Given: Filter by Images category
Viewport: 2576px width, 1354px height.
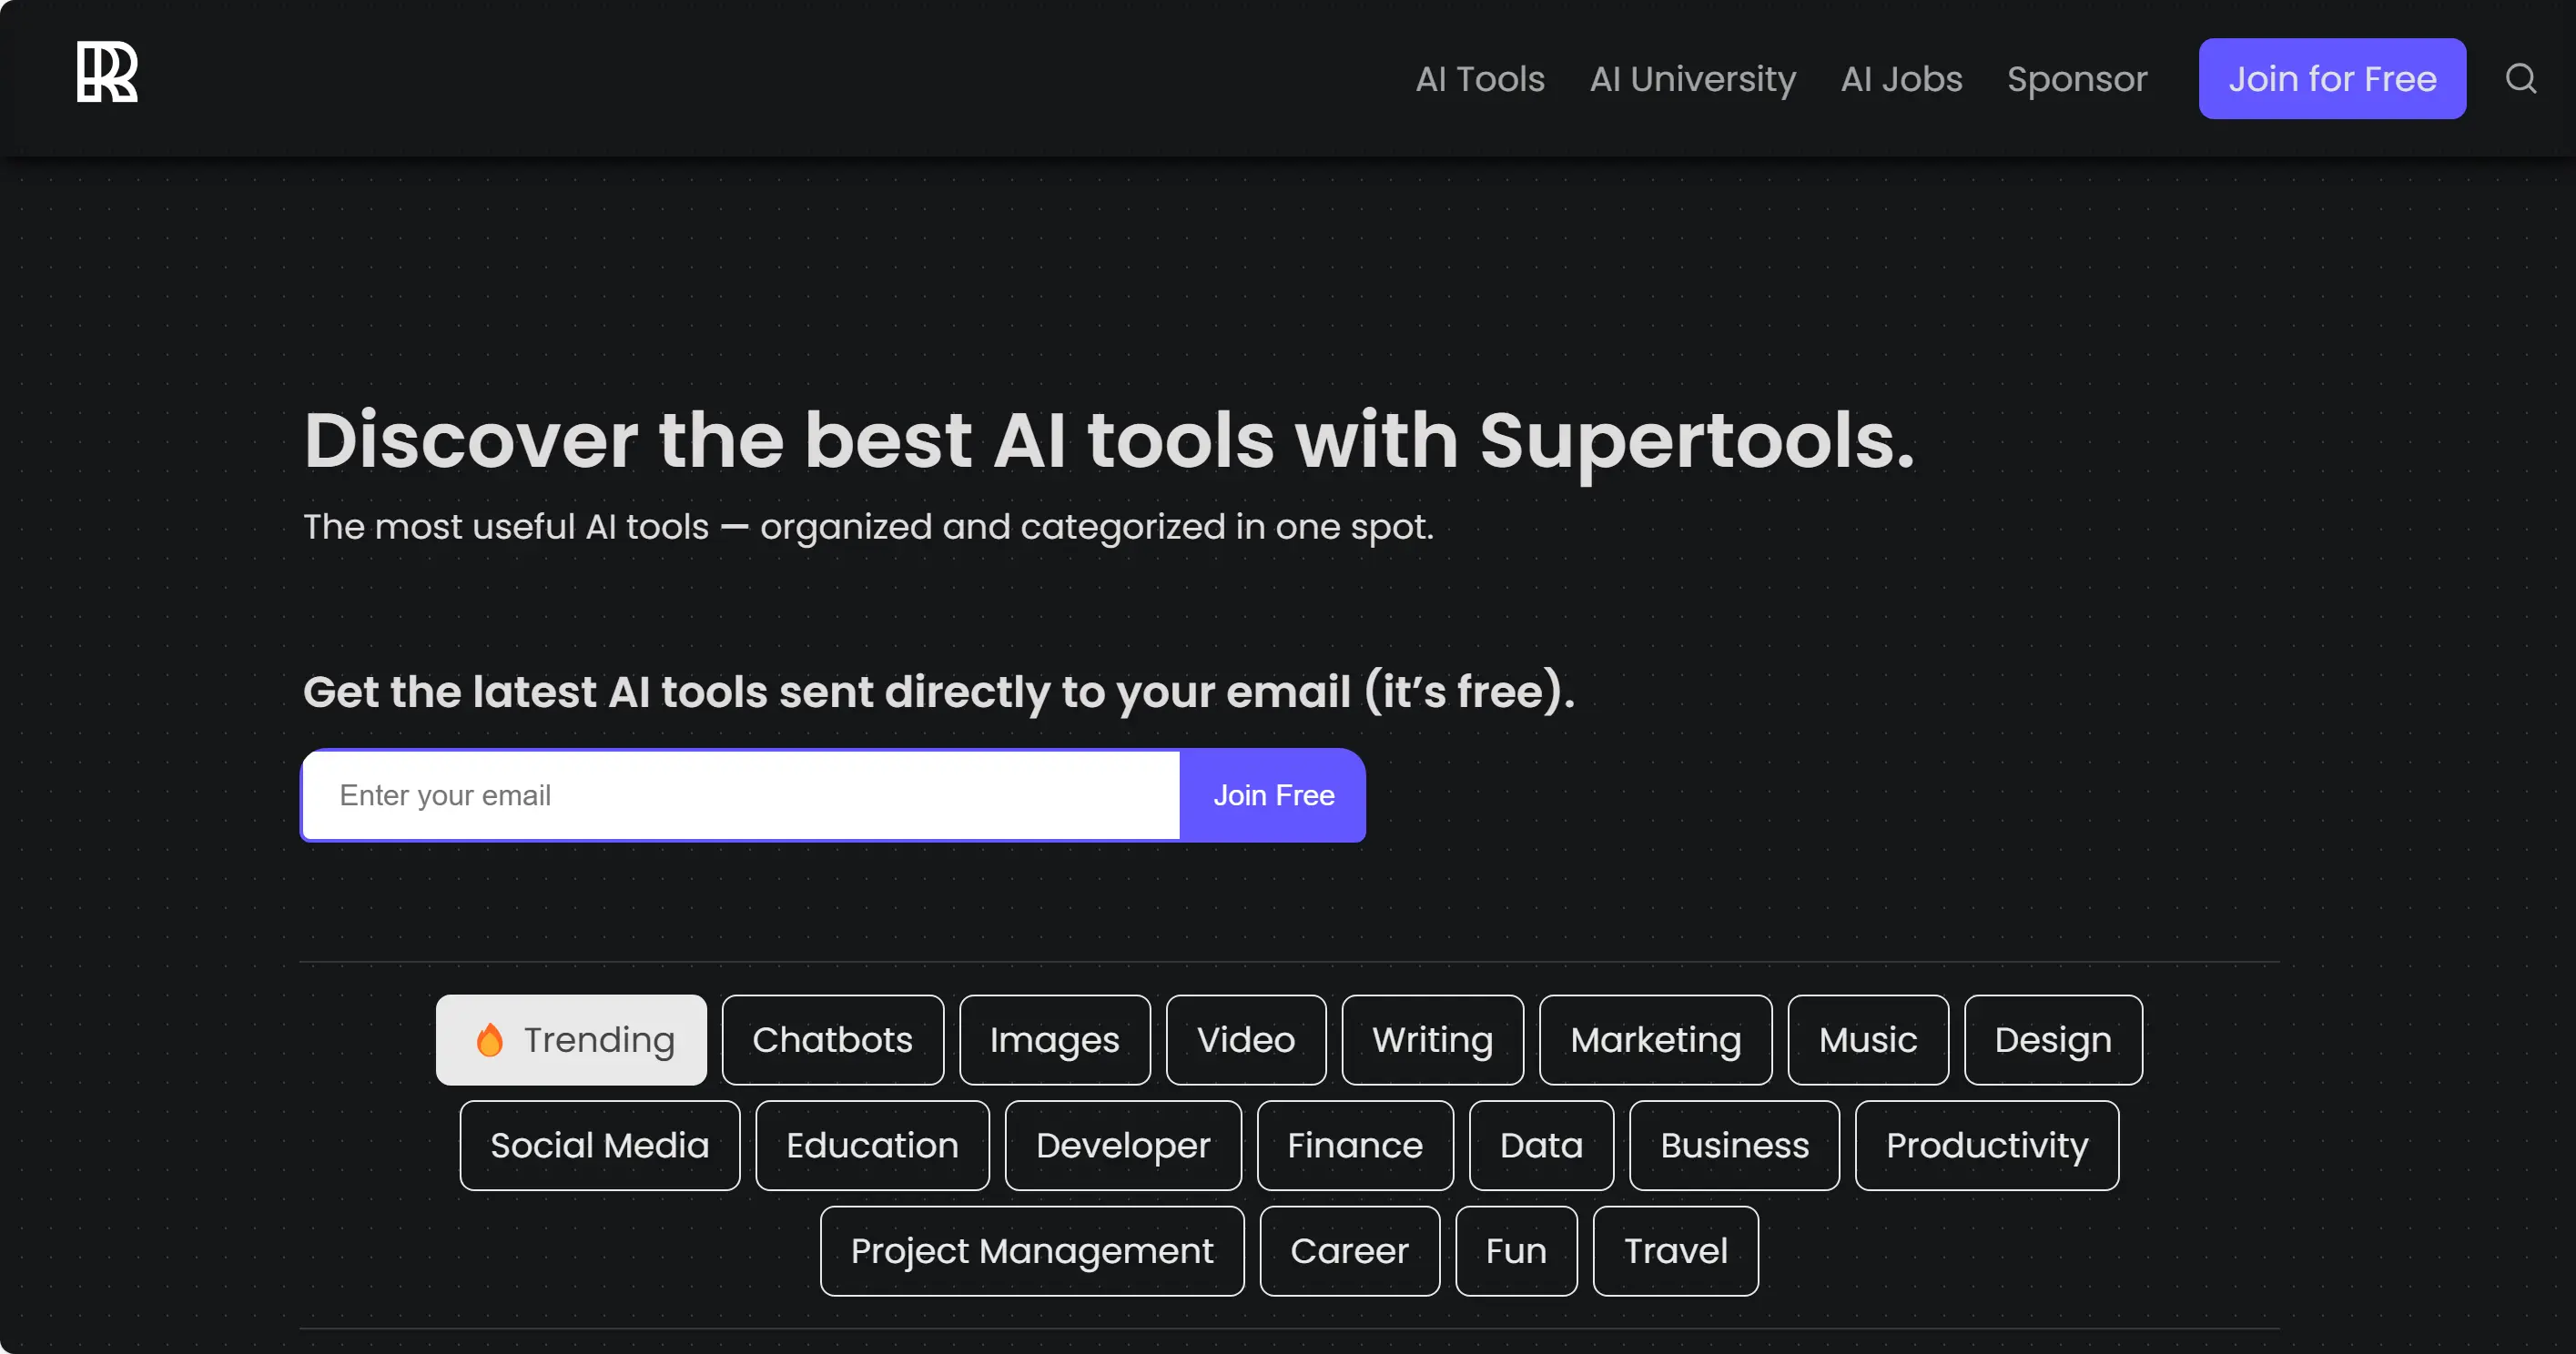Looking at the screenshot, I should (1055, 1040).
